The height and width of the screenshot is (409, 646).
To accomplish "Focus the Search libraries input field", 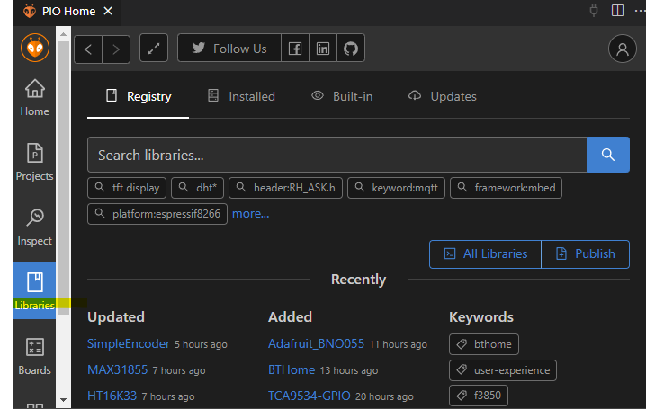I will tap(337, 155).
